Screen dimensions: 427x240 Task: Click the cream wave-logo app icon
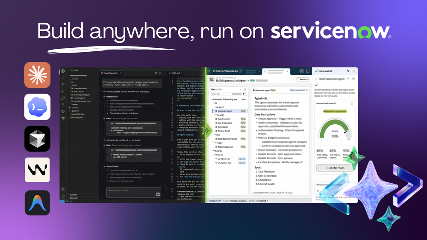(x=37, y=170)
